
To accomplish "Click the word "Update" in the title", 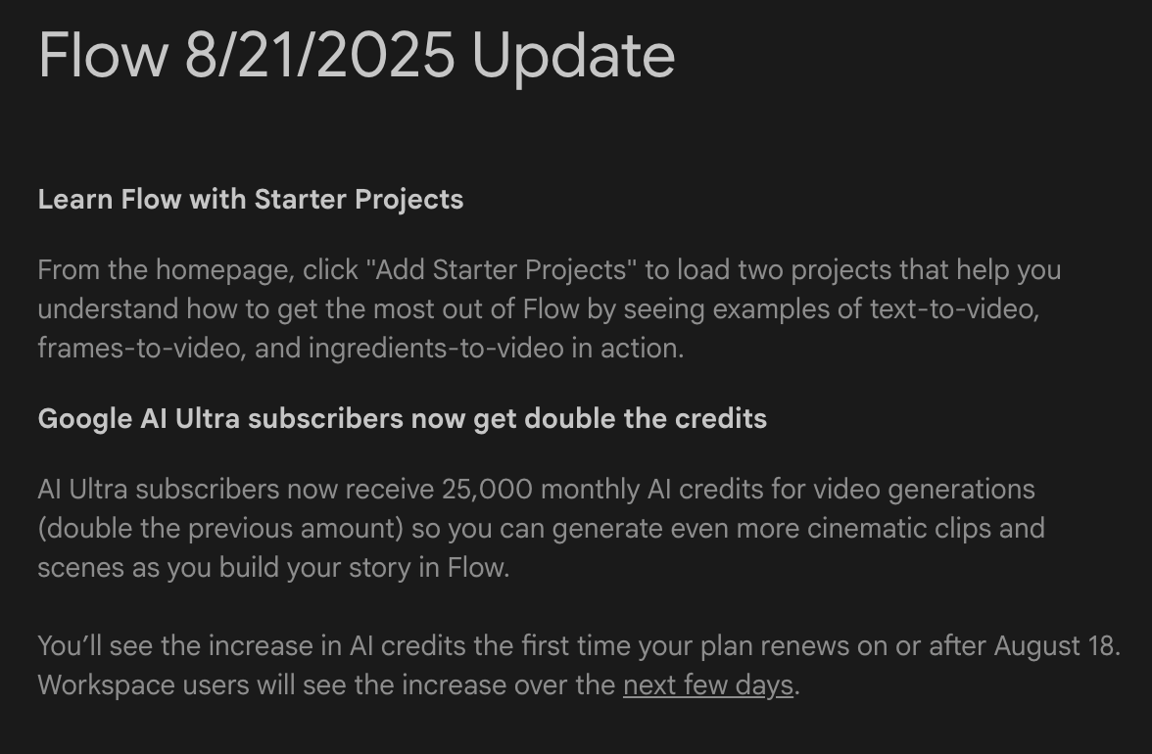I will pyautogui.click(x=573, y=56).
